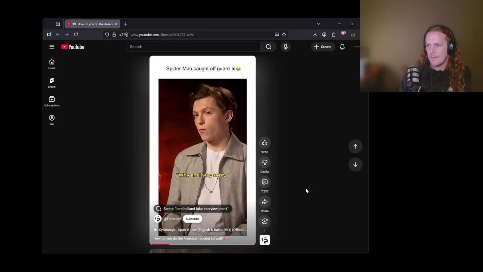Open Home in the sidebar
This screenshot has height=272, width=483.
click(52, 64)
